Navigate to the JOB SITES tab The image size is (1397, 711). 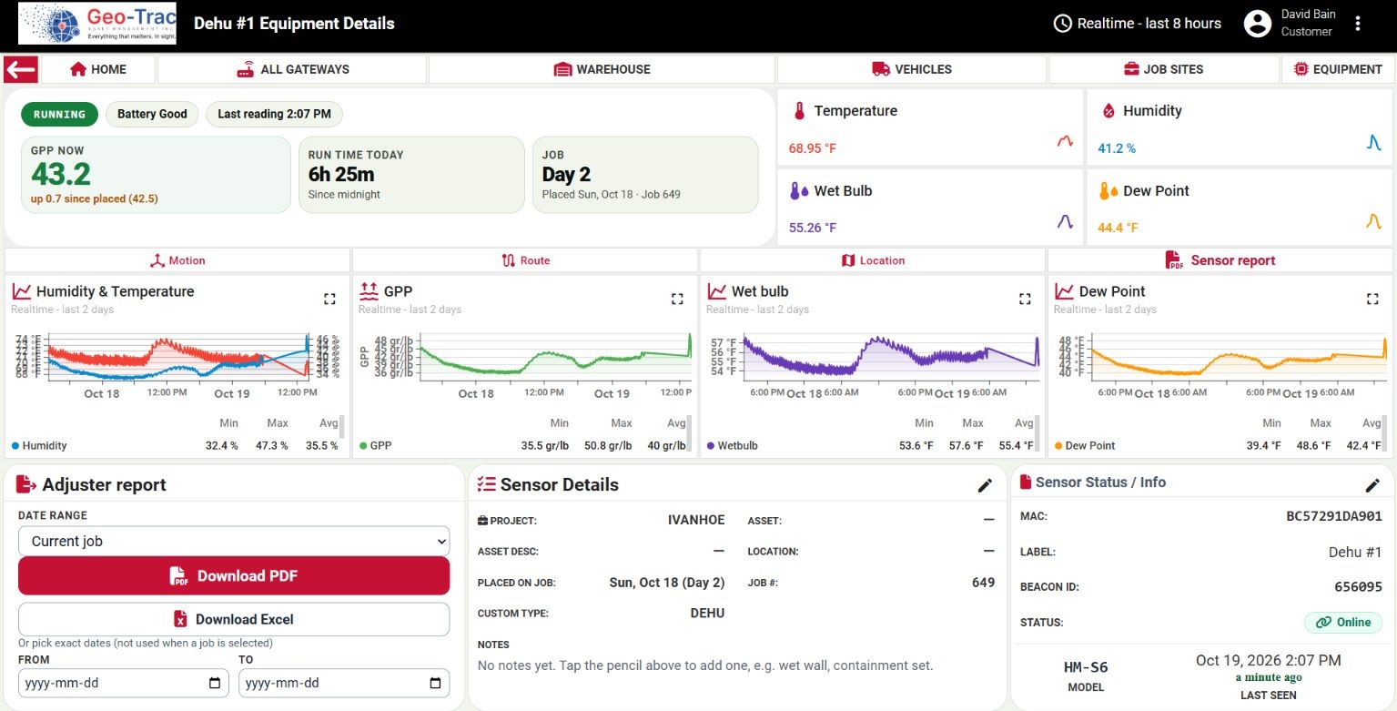click(x=1163, y=69)
